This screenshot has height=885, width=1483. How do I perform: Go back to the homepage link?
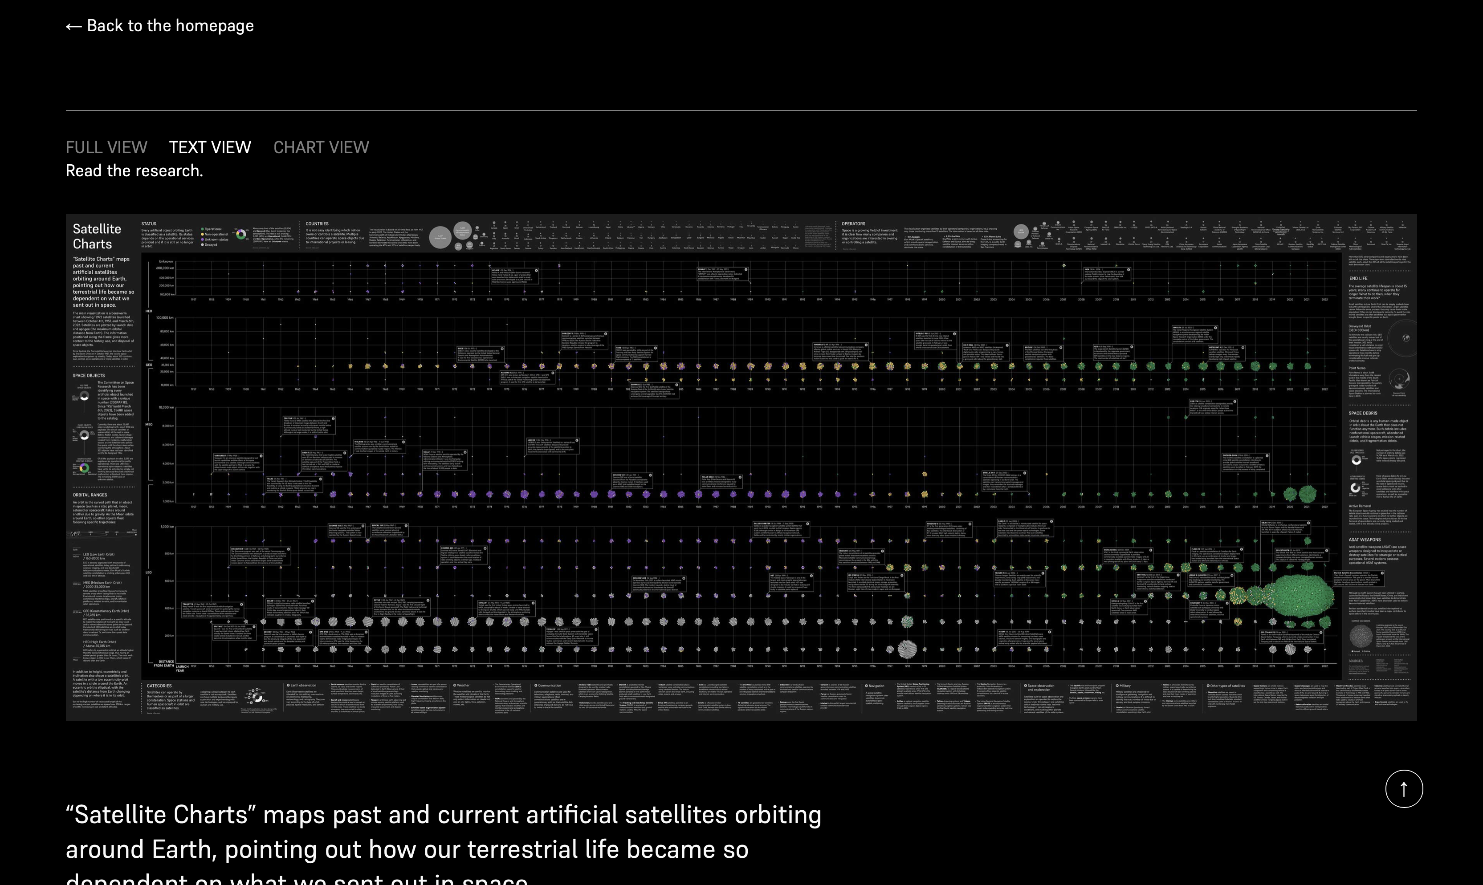click(x=159, y=26)
